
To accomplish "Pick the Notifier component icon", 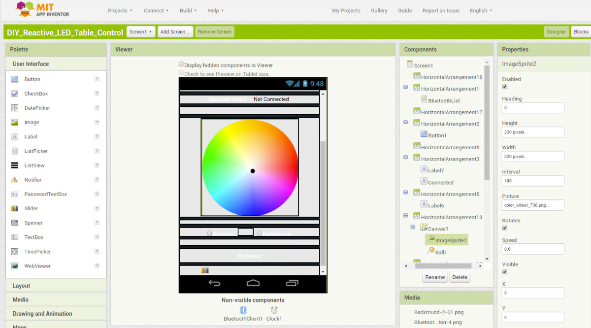I will [15, 180].
